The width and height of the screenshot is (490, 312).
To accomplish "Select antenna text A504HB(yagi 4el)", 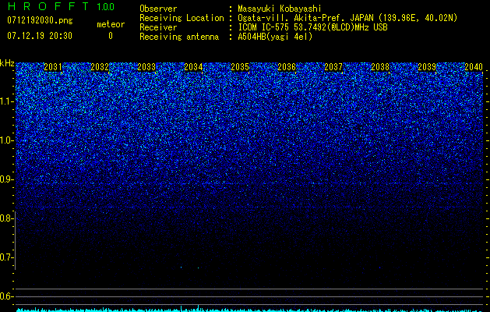I will point(275,37).
